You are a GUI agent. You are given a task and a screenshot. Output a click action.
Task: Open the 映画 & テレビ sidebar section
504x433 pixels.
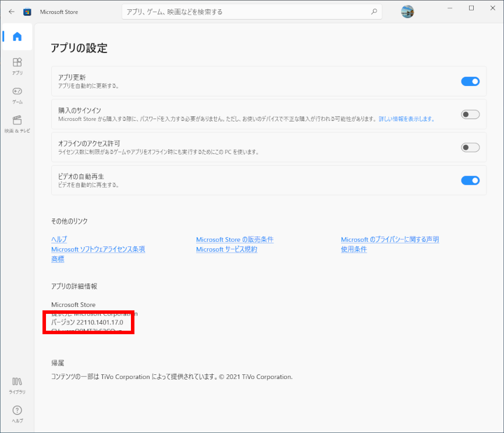(x=17, y=124)
